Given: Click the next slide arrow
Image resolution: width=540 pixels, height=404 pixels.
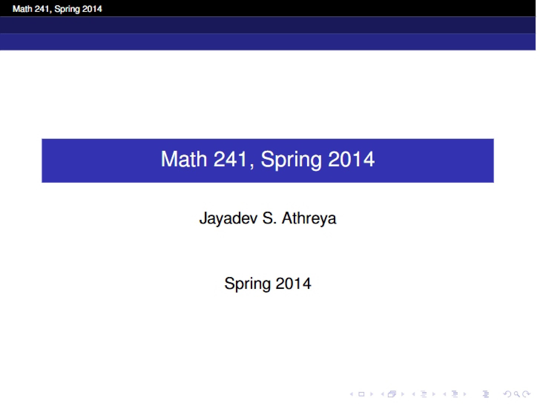Looking at the screenshot, I should tap(372, 394).
